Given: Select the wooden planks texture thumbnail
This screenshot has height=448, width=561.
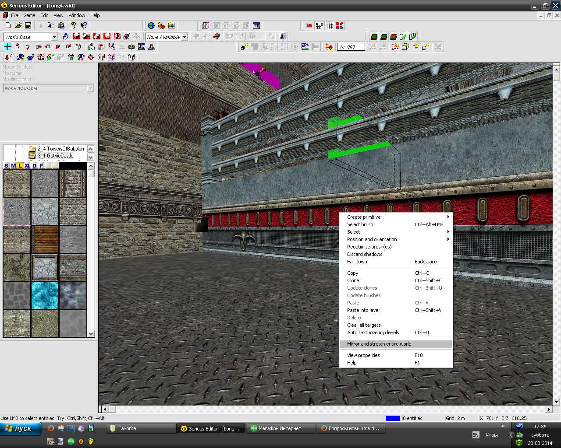Looking at the screenshot, I should (x=45, y=240).
